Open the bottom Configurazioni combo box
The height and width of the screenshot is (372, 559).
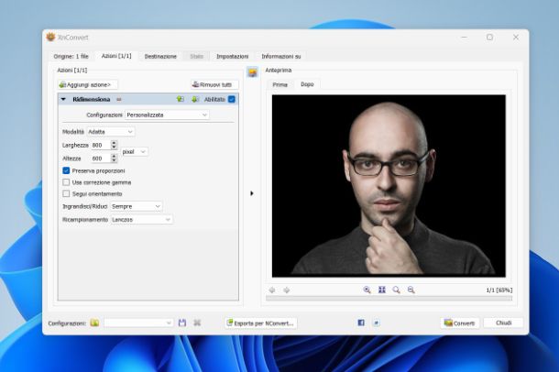138,323
